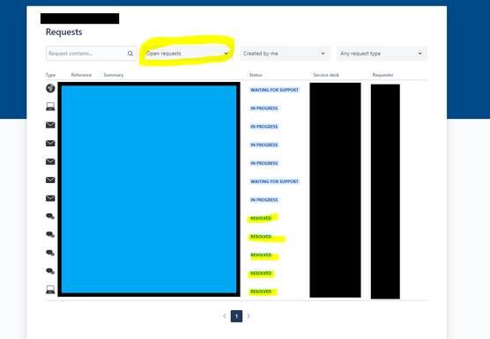Select page 1 in the pagination
Image resolution: width=490 pixels, height=339 pixels.
(236, 316)
